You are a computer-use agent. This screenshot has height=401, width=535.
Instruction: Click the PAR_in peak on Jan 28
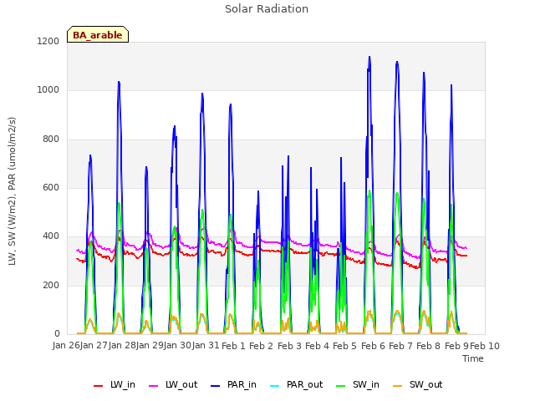pos(119,82)
